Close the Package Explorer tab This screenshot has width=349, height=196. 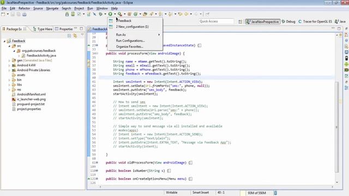coord(25,29)
